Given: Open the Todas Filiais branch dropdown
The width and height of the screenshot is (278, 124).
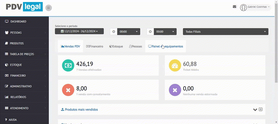Looking at the screenshot, I should click(x=226, y=32).
